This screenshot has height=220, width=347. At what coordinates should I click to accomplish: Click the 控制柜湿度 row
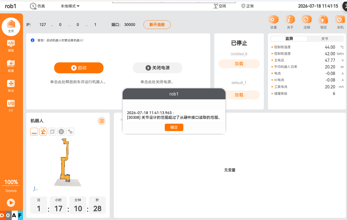(307, 54)
